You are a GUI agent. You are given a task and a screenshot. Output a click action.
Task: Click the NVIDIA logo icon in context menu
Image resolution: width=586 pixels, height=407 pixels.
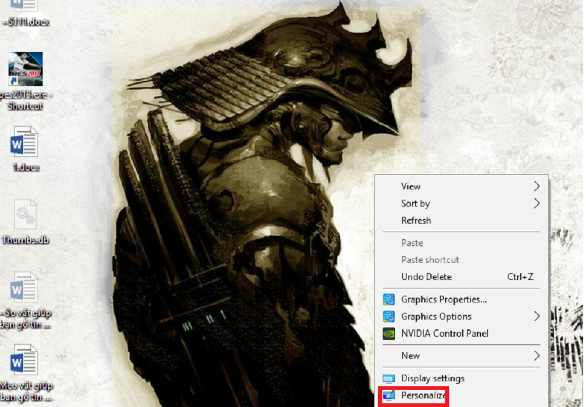pyautogui.click(x=389, y=333)
